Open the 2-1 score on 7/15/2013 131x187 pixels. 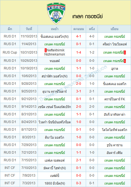pos(79,160)
